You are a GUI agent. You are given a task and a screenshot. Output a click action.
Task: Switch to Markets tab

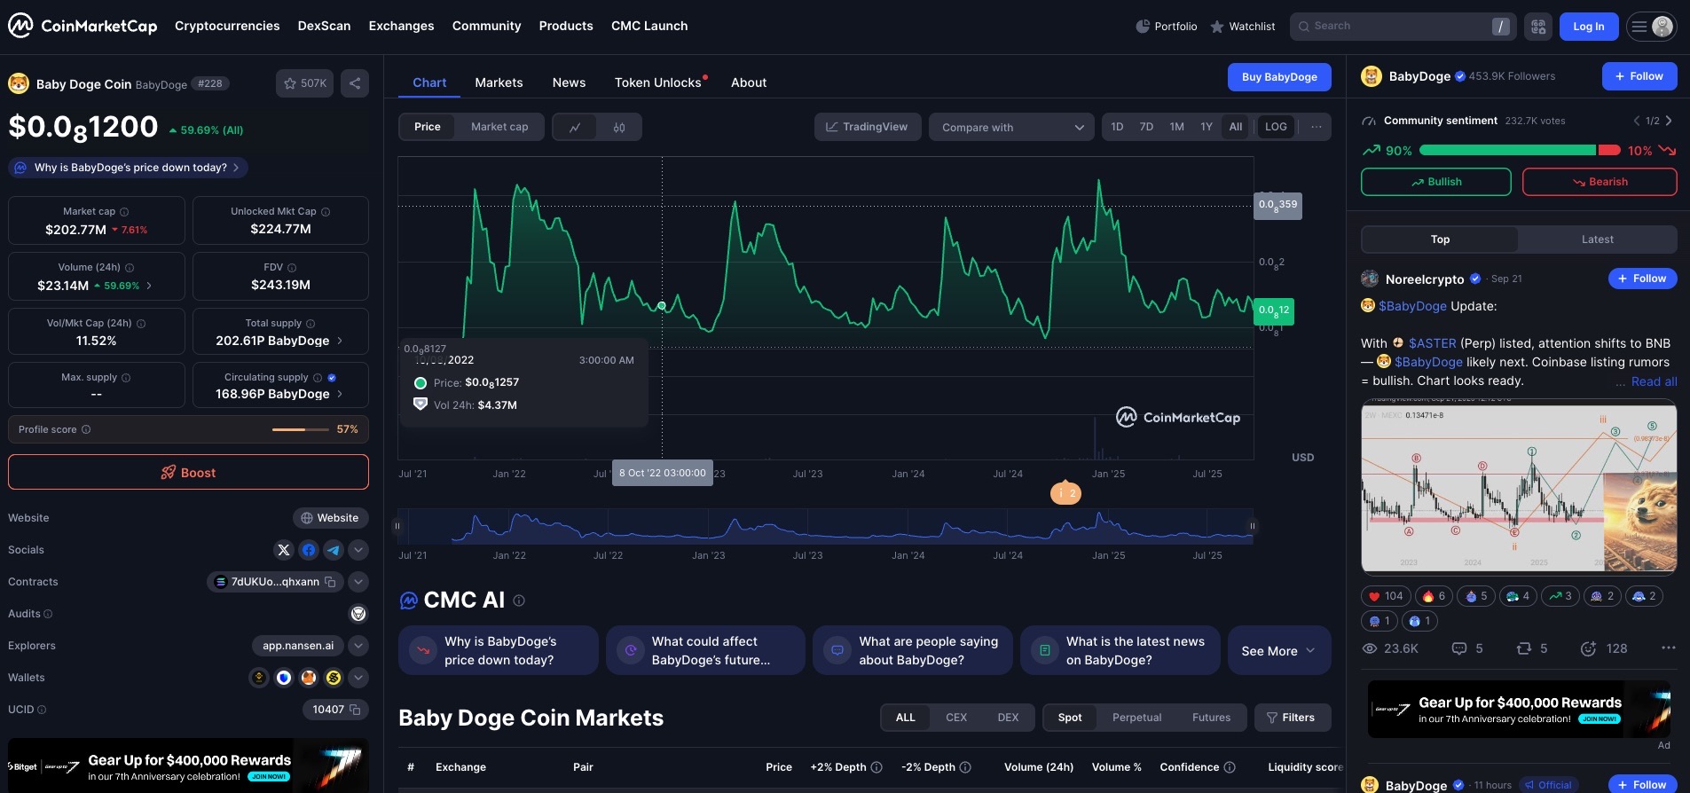click(499, 82)
